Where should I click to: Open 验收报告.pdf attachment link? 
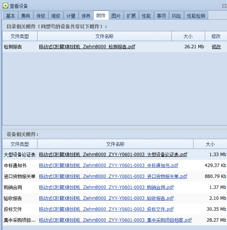tap(106, 198)
